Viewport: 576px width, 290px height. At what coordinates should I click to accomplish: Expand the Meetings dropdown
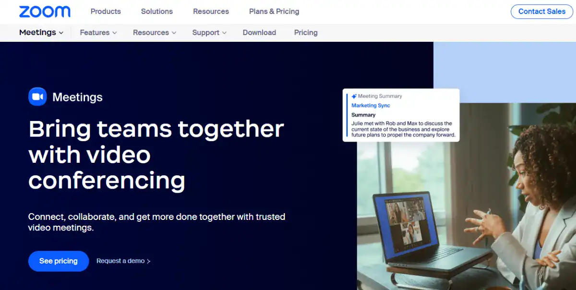pos(41,33)
